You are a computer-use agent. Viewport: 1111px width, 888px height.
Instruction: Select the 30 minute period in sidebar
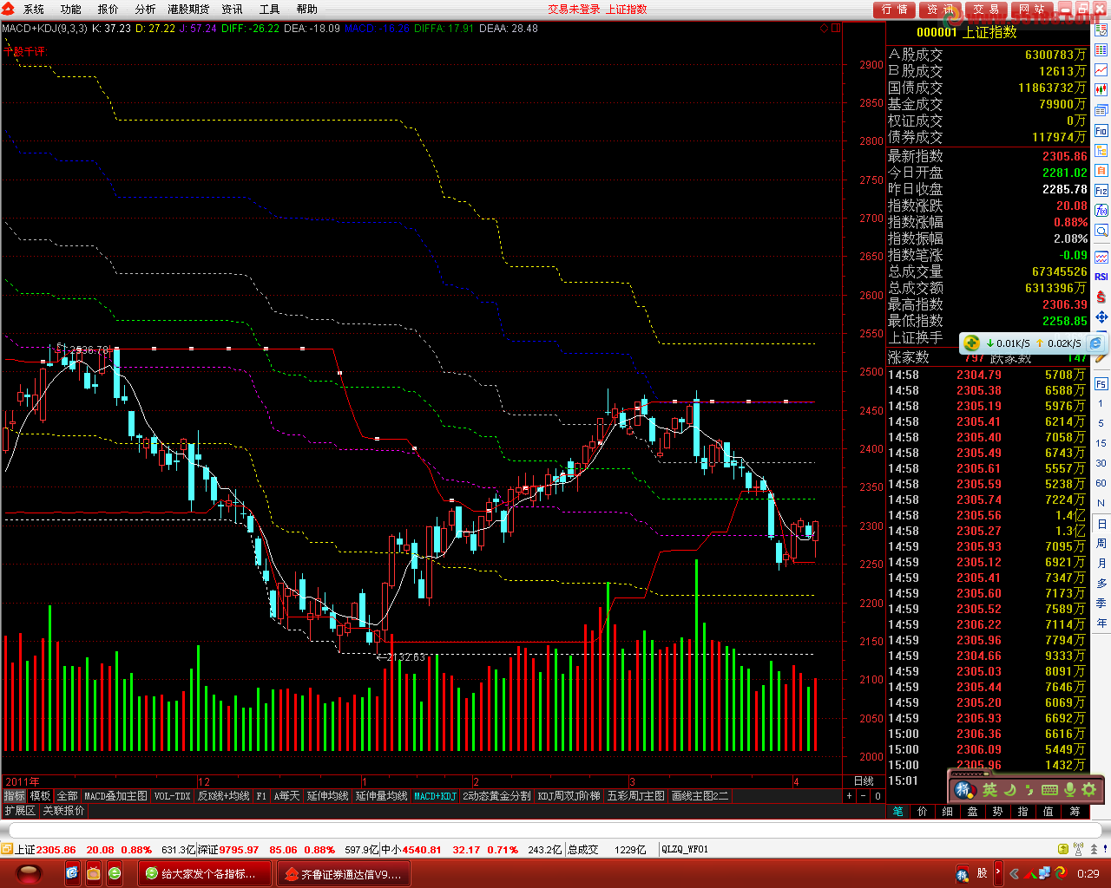point(1101,463)
